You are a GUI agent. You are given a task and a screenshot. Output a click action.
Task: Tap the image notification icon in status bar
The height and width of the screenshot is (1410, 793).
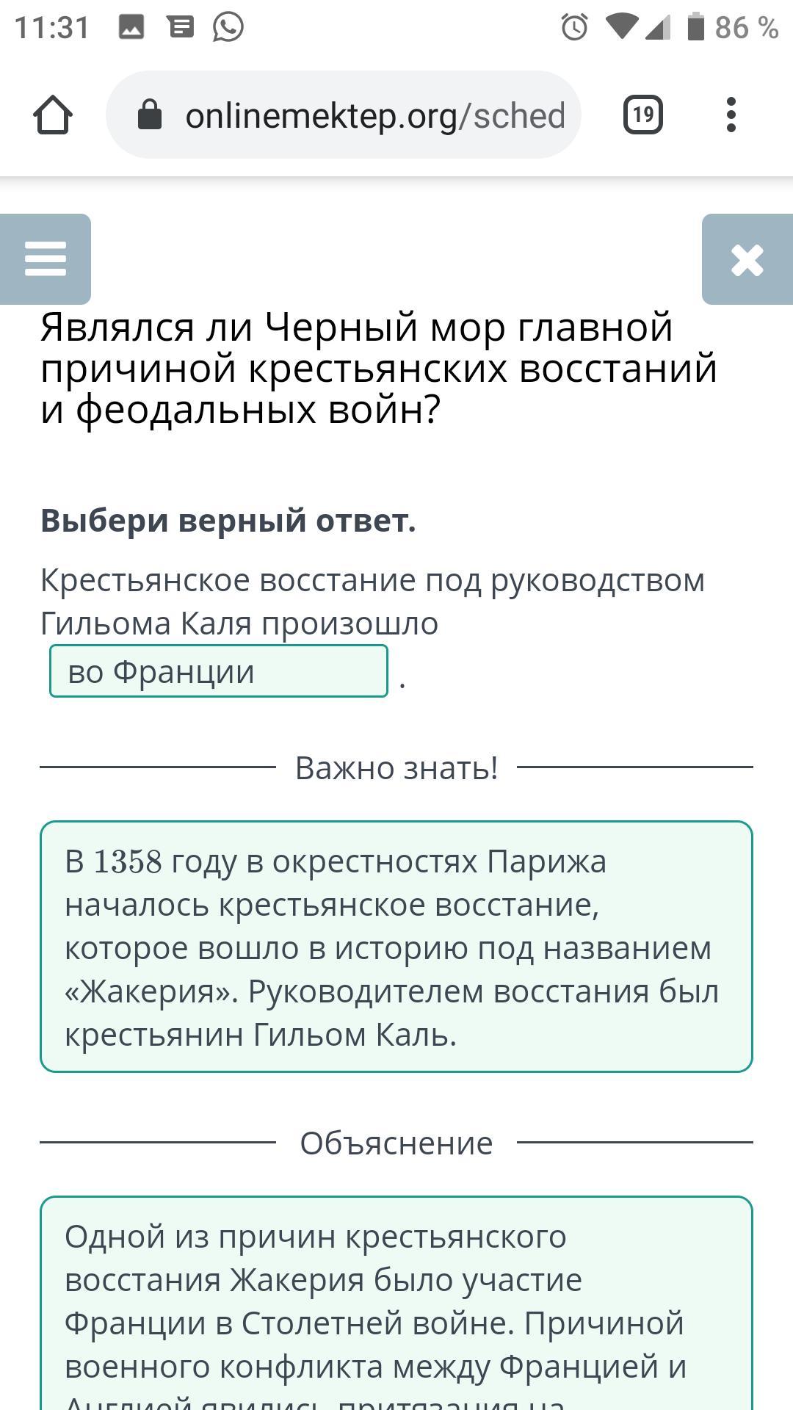pos(131,27)
